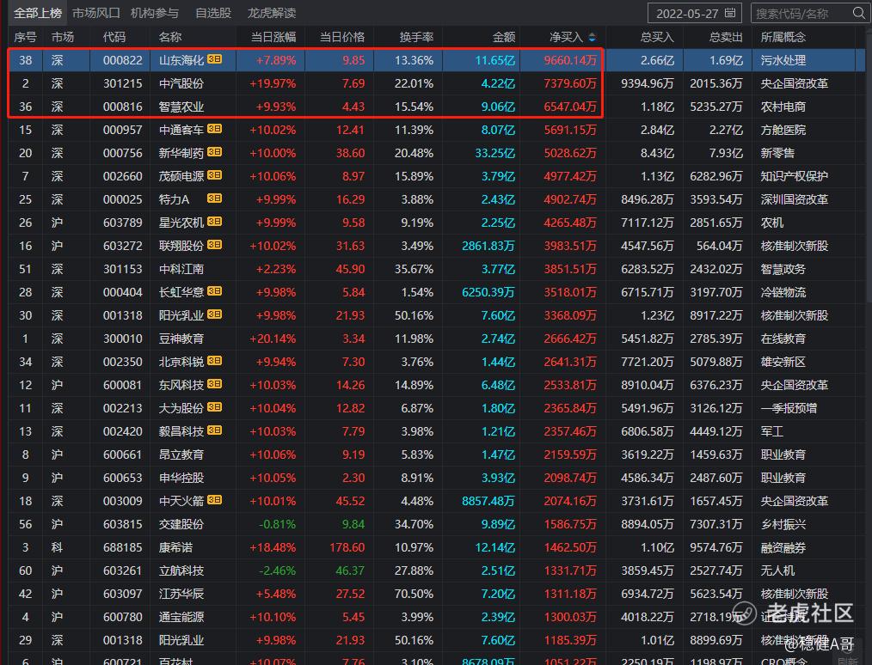Click the margin badge beside 中天火箭
Viewport: 872px width, 665px height.
[215, 500]
